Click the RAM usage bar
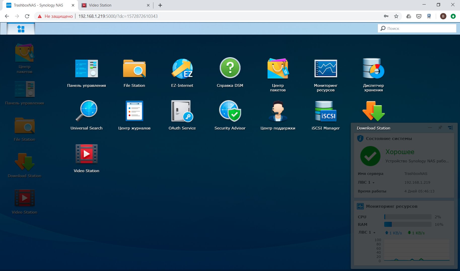The width and height of the screenshot is (460, 271). [x=408, y=224]
